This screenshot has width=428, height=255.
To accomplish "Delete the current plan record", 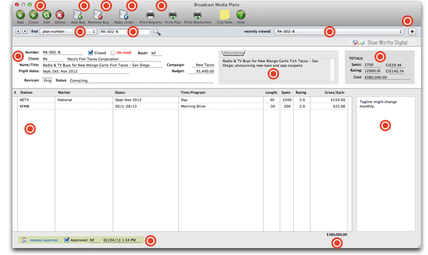I will (x=60, y=15).
